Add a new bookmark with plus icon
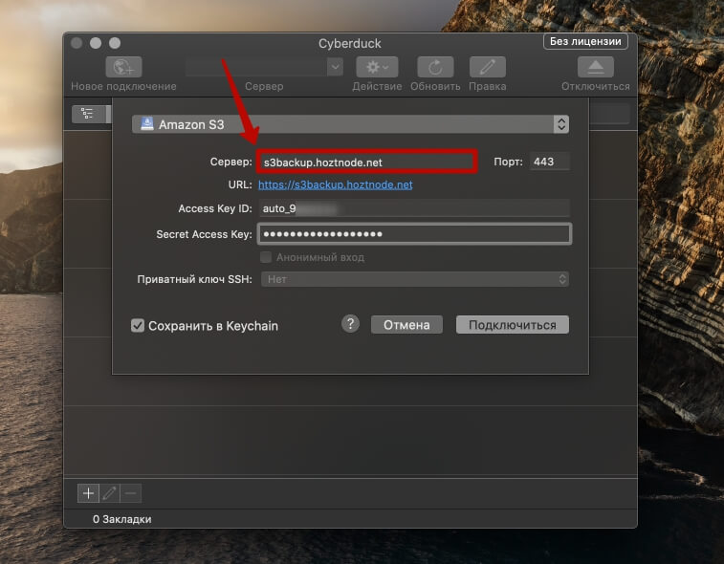724x564 pixels. (88, 493)
